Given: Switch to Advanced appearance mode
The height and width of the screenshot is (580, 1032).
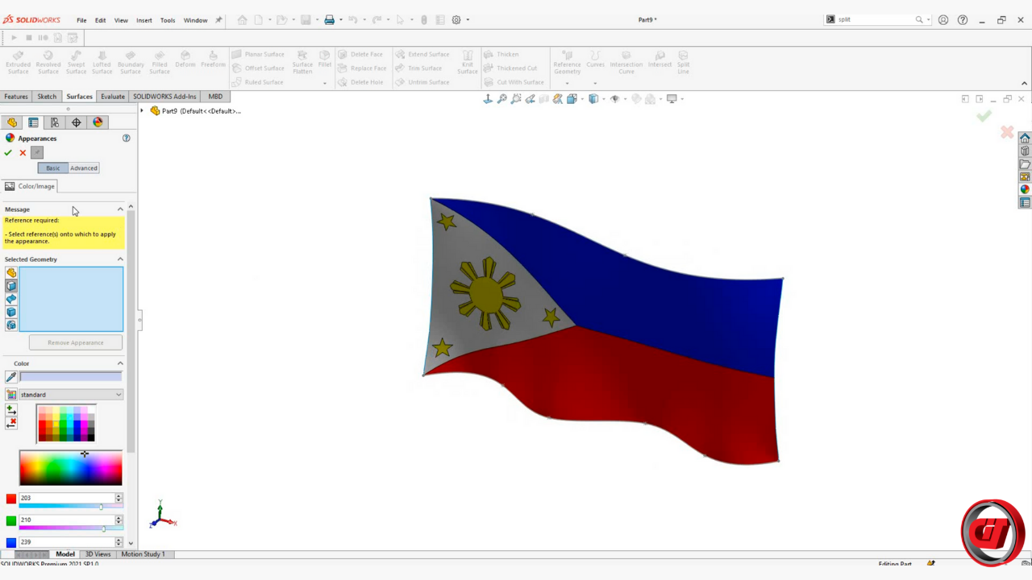Looking at the screenshot, I should tap(84, 168).
